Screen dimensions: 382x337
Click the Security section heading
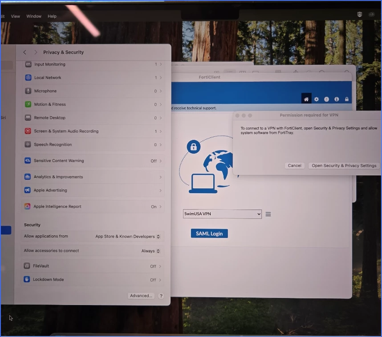tap(32, 225)
